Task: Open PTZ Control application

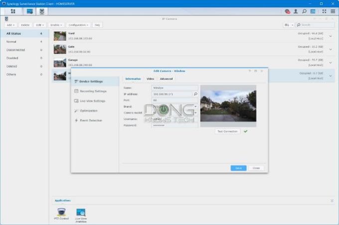Action: tap(61, 214)
